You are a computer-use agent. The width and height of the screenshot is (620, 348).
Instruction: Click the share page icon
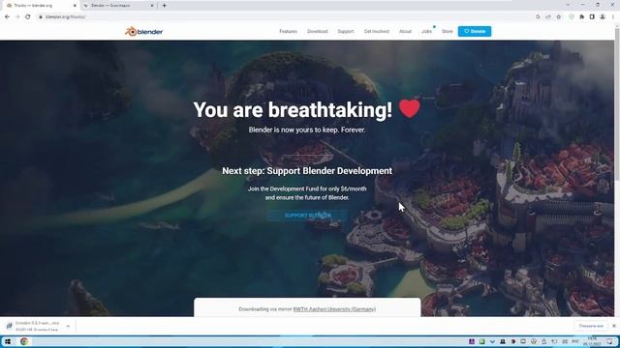548,16
